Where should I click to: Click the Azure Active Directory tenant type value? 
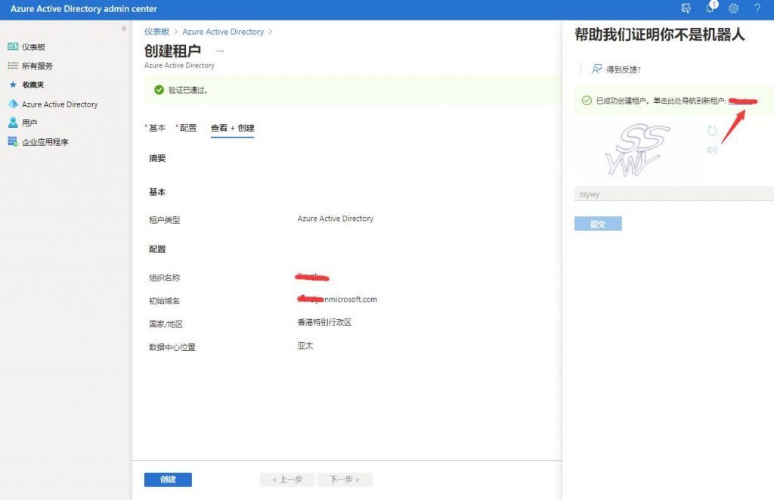(335, 219)
